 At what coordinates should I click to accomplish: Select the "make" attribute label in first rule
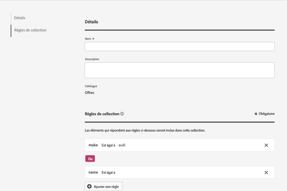(93, 145)
